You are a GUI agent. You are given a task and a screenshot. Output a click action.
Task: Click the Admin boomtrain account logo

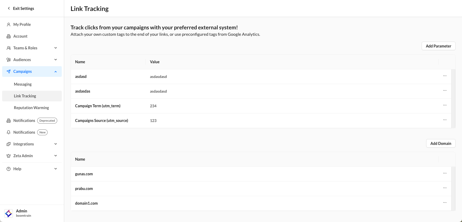[9, 213]
